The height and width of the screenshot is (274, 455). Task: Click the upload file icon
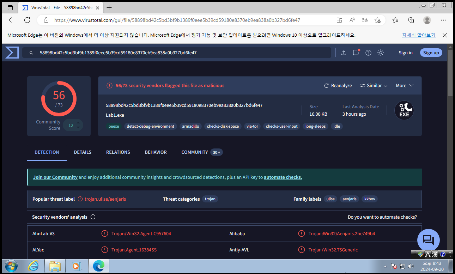coord(344,53)
